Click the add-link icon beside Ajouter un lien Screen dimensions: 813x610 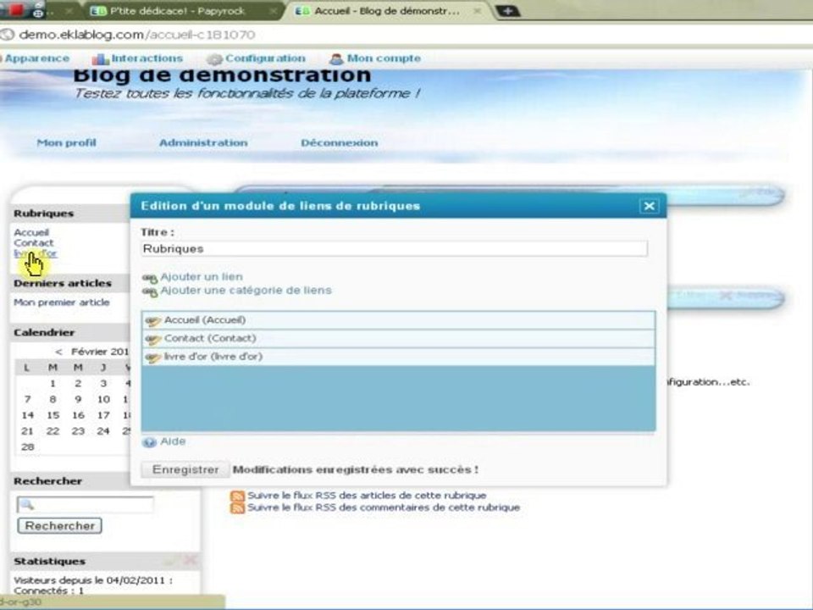point(150,279)
